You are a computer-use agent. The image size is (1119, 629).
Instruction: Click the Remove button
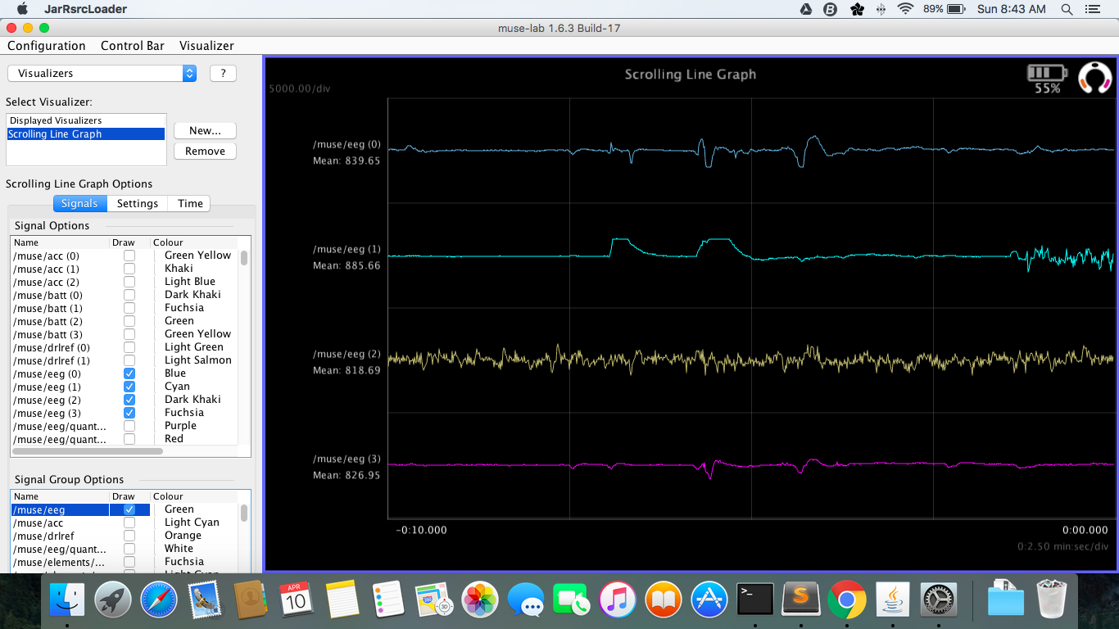pyautogui.click(x=205, y=151)
